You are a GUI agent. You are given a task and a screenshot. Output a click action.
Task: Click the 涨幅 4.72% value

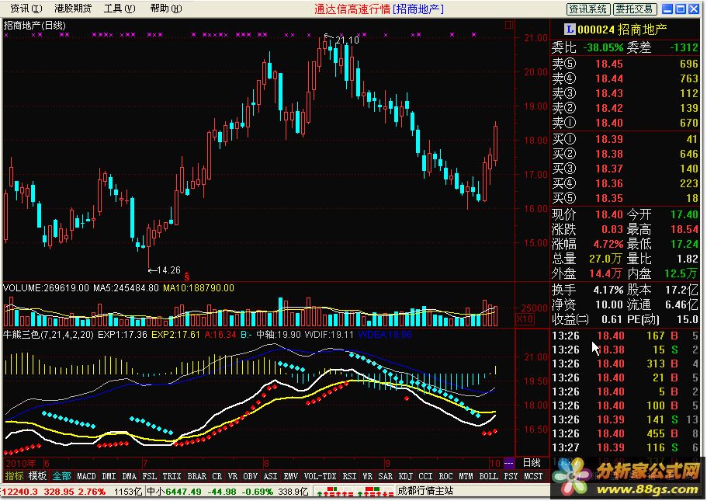tap(608, 244)
